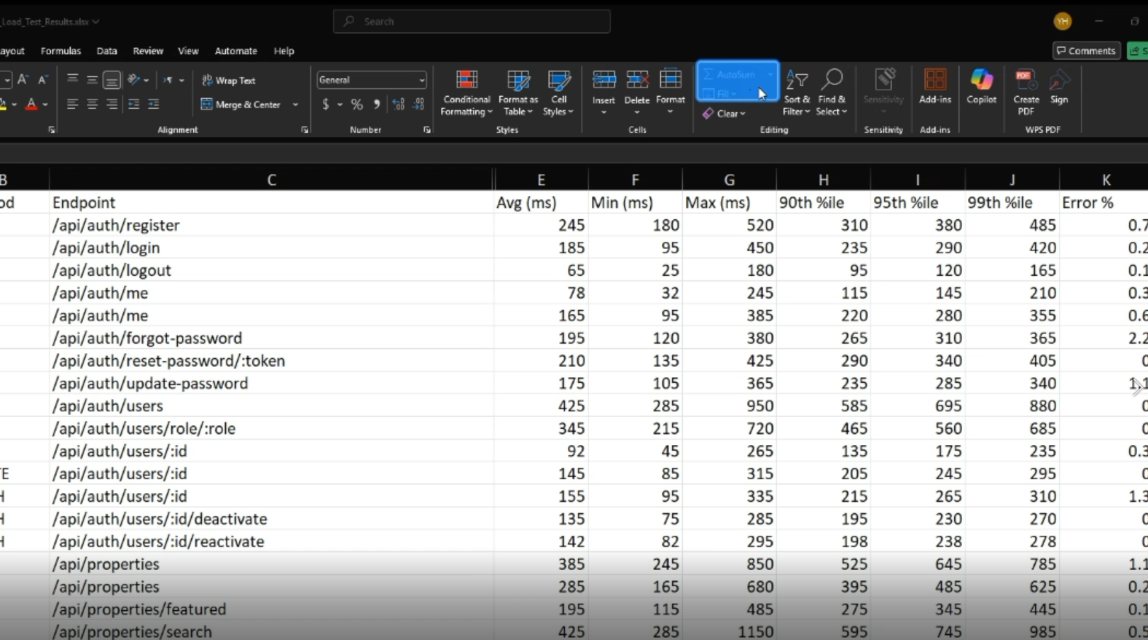Open the Formulas tab
Image resolution: width=1148 pixels, height=640 pixels.
[x=60, y=51]
